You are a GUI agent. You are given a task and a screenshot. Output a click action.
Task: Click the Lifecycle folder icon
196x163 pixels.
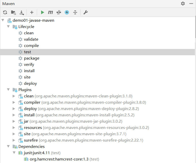click(15, 27)
